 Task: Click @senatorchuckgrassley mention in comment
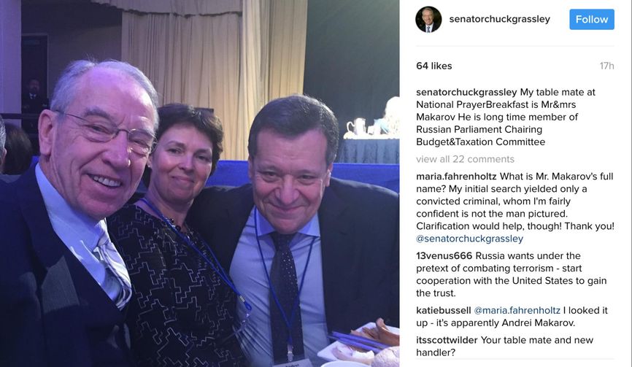(x=469, y=239)
